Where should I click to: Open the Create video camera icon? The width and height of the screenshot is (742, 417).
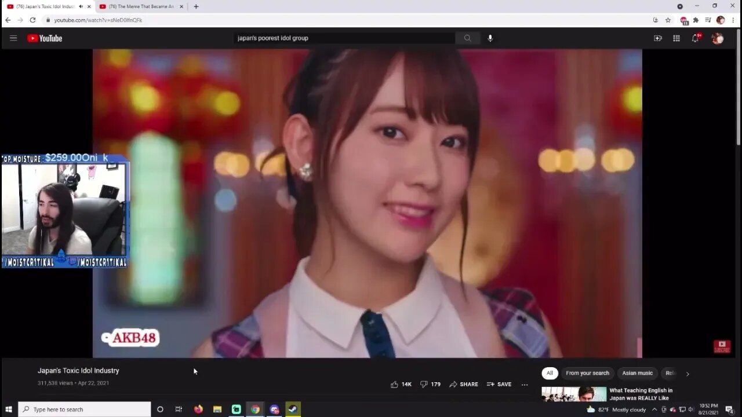[658, 38]
